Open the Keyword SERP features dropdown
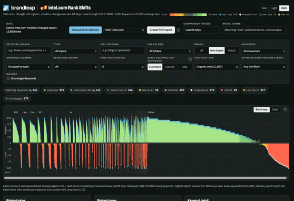The height and width of the screenshot is (201, 294). pos(263,67)
